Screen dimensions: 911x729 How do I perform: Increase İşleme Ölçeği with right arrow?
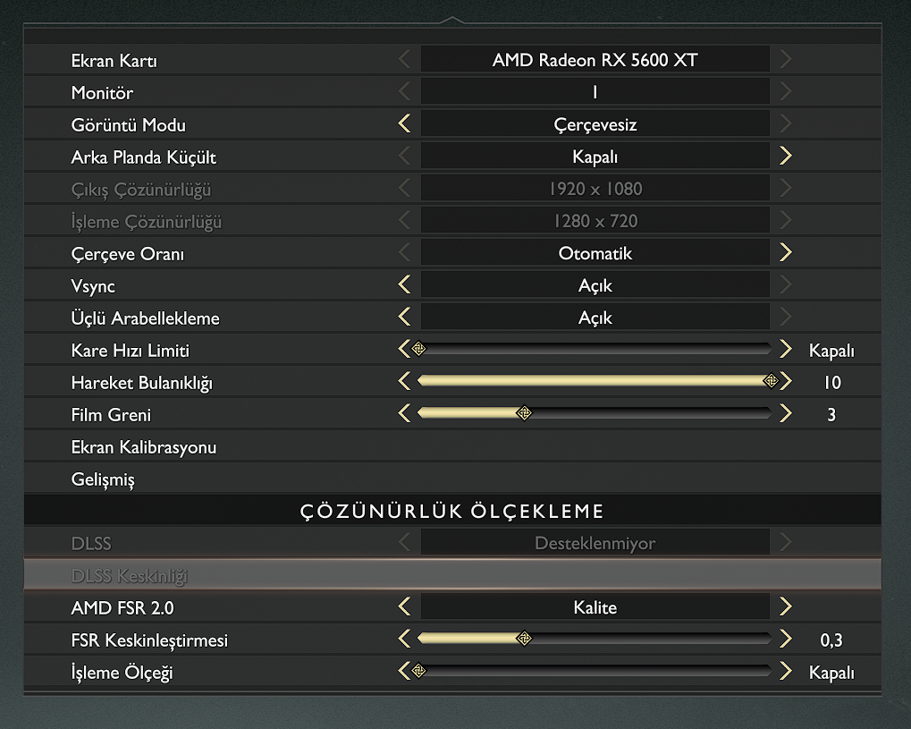point(785,672)
